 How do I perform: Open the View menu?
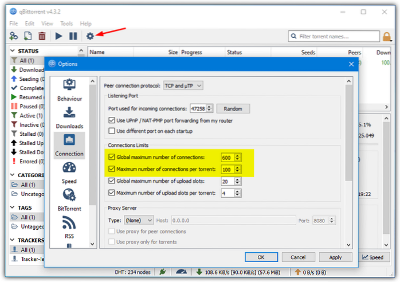(47, 23)
